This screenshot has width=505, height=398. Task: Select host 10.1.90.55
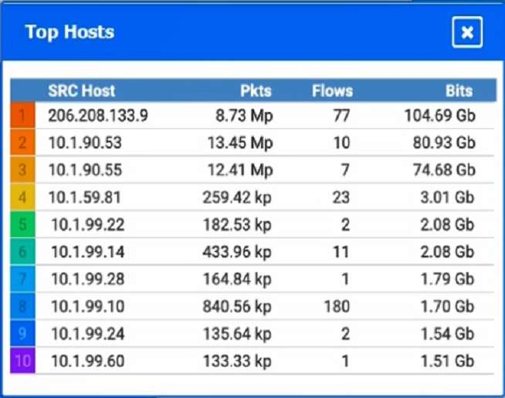[85, 170]
